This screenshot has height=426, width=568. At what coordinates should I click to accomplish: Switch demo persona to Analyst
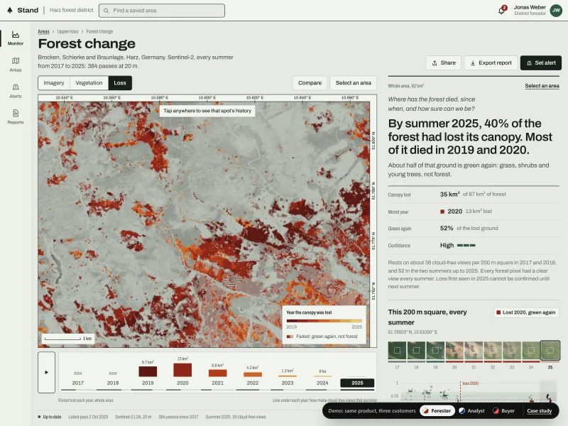tap(471, 411)
